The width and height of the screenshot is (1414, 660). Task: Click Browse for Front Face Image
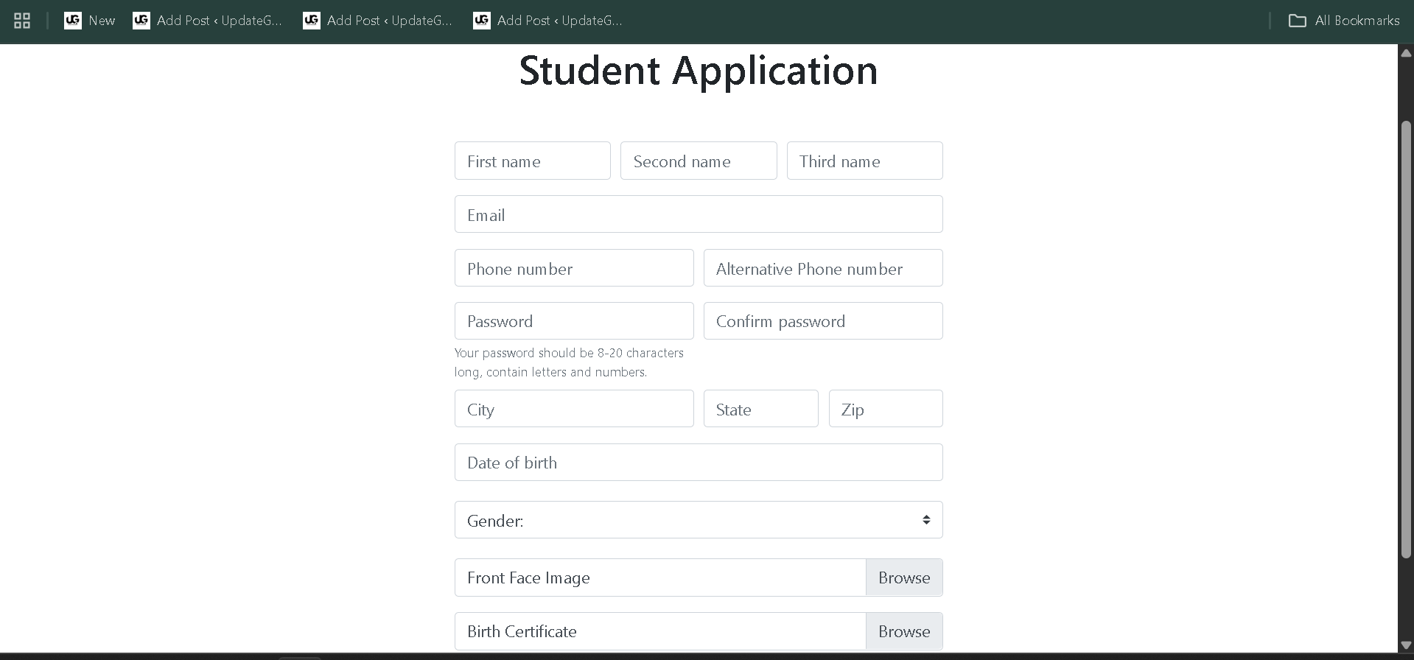[903, 577]
